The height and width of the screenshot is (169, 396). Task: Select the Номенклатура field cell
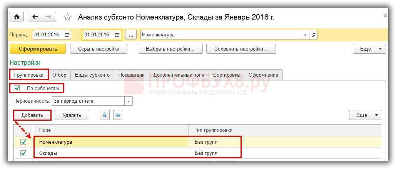click(111, 142)
